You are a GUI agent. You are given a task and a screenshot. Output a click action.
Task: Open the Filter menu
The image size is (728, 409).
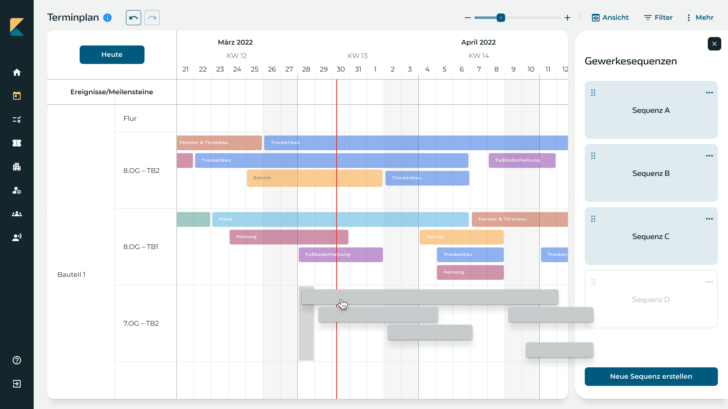point(658,18)
